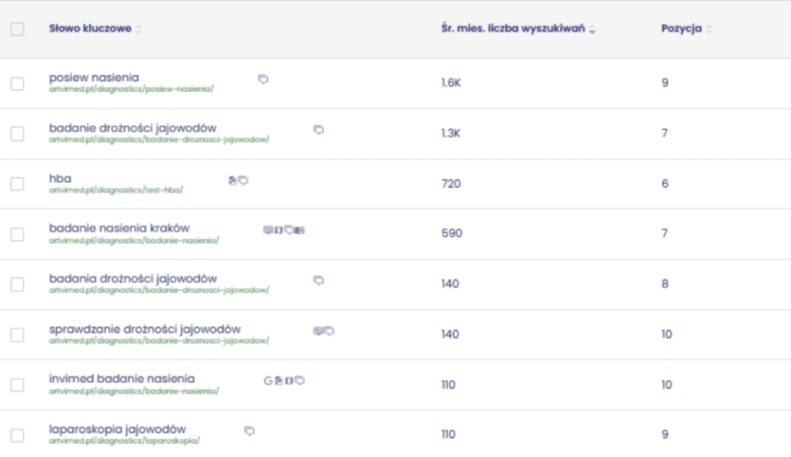This screenshot has height=457, width=791.
Task: Click the Google 'G' icon beside 'invimed badanie nasienia'
Action: pos(268,380)
